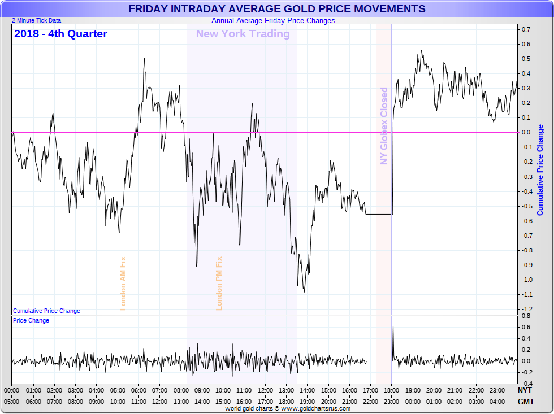Image resolution: width=554 pixels, height=414 pixels.
Task: Click the flat line segment during Globex closure
Action: point(379,214)
